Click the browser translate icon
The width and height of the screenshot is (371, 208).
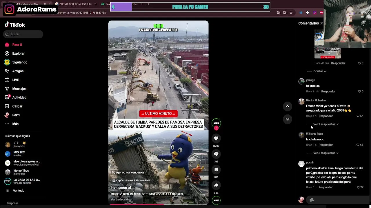279,13
